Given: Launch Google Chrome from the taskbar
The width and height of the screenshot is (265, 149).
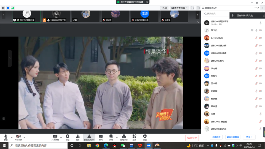Looking at the screenshot, I should tap(97, 145).
